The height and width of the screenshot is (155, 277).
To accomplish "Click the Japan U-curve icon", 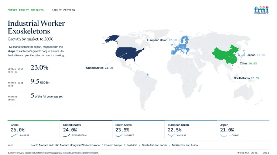I will click(224, 135).
